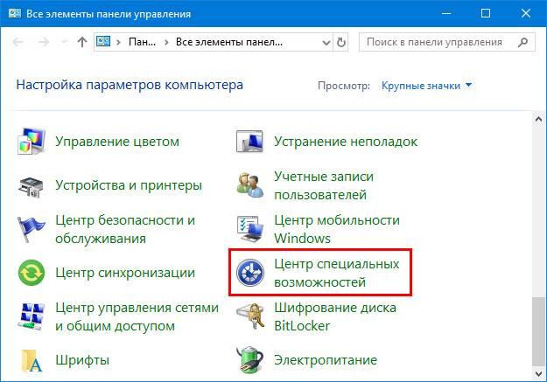Open the Шрифты link
Screen dimensions: 547x382
pyautogui.click(x=82, y=359)
